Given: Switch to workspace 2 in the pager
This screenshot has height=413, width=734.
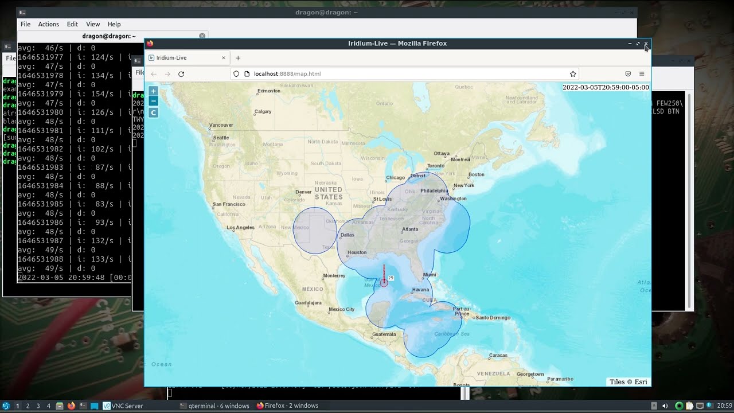Looking at the screenshot, I should pyautogui.click(x=28, y=406).
